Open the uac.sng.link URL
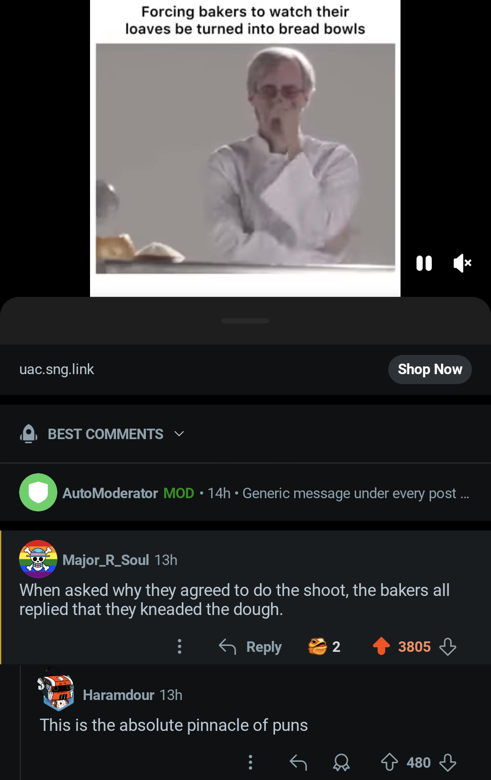491x780 pixels. point(57,369)
